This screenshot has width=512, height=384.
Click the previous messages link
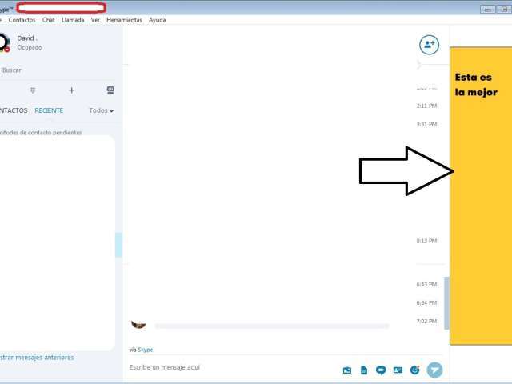tap(37, 358)
